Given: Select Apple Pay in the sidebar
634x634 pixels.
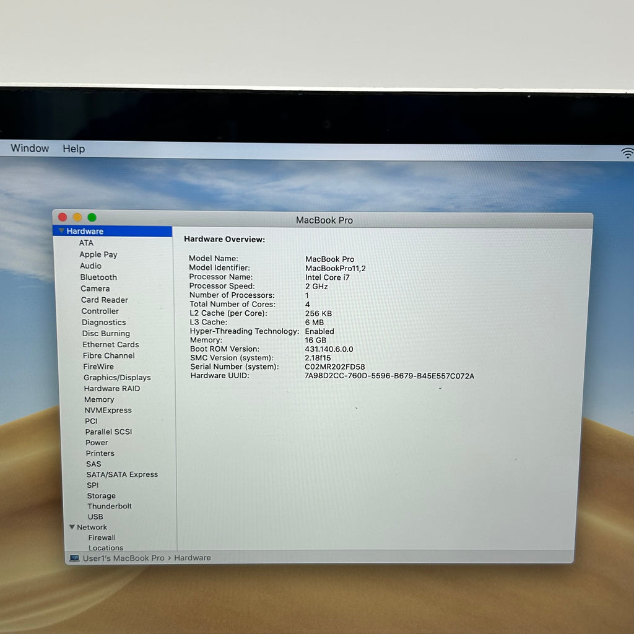Looking at the screenshot, I should 98,254.
